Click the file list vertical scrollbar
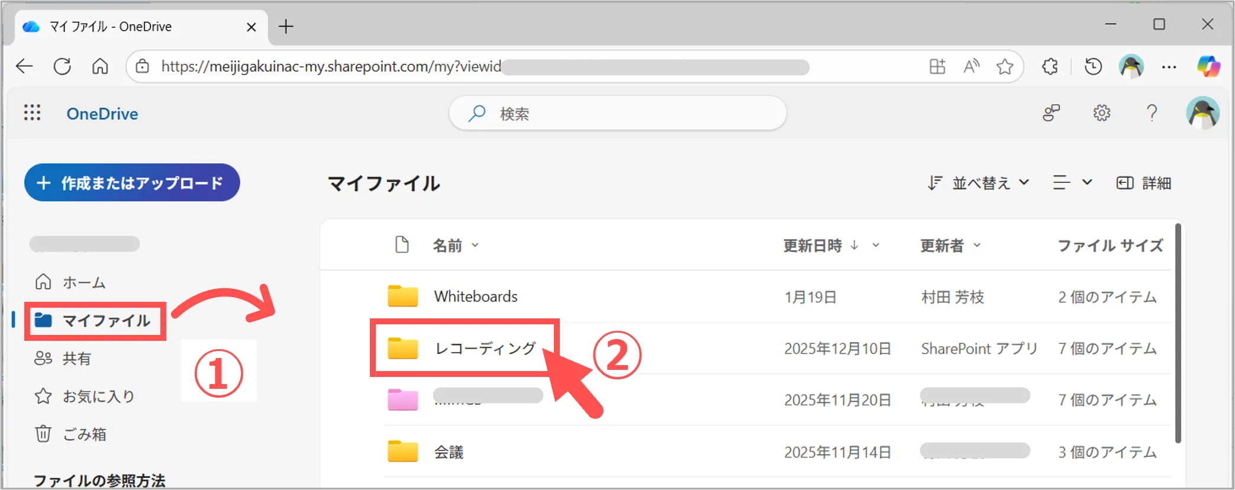 1178,331
